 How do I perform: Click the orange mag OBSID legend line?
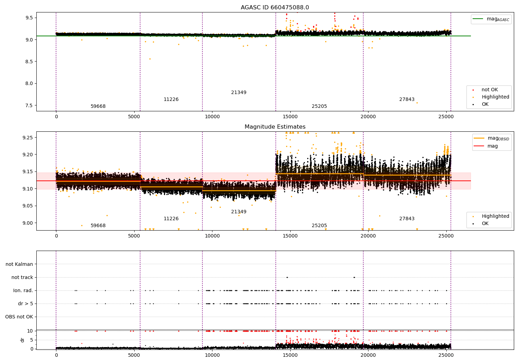click(479, 138)
